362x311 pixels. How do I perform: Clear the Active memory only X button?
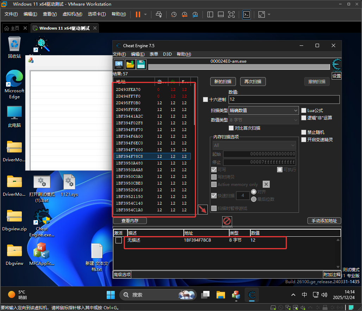tap(266, 184)
